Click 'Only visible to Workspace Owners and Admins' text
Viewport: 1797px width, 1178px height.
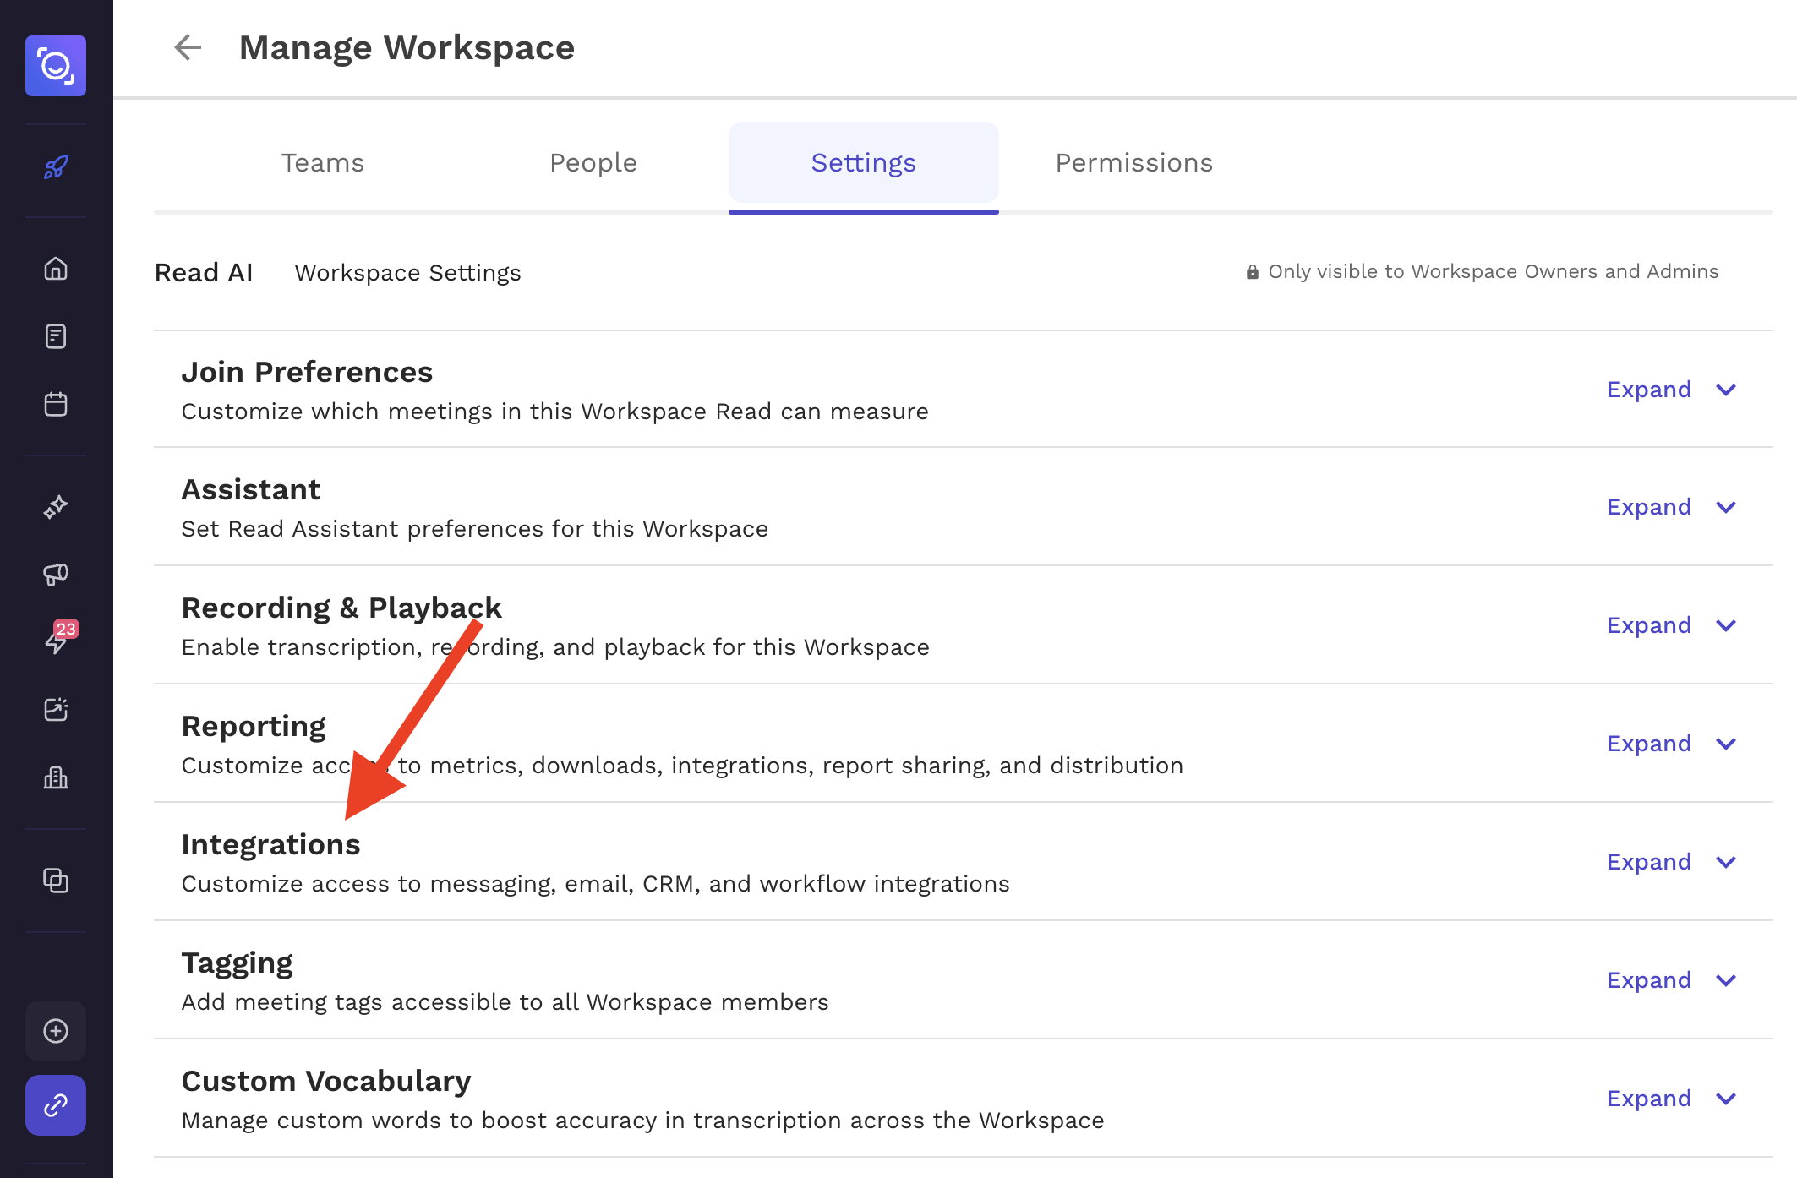[1494, 271]
